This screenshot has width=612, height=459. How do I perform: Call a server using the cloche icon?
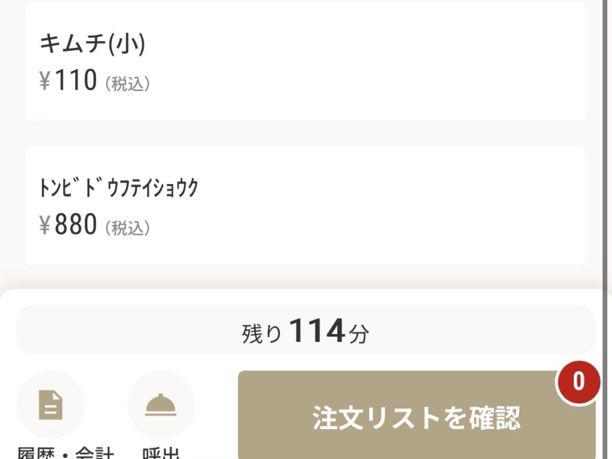160,404
